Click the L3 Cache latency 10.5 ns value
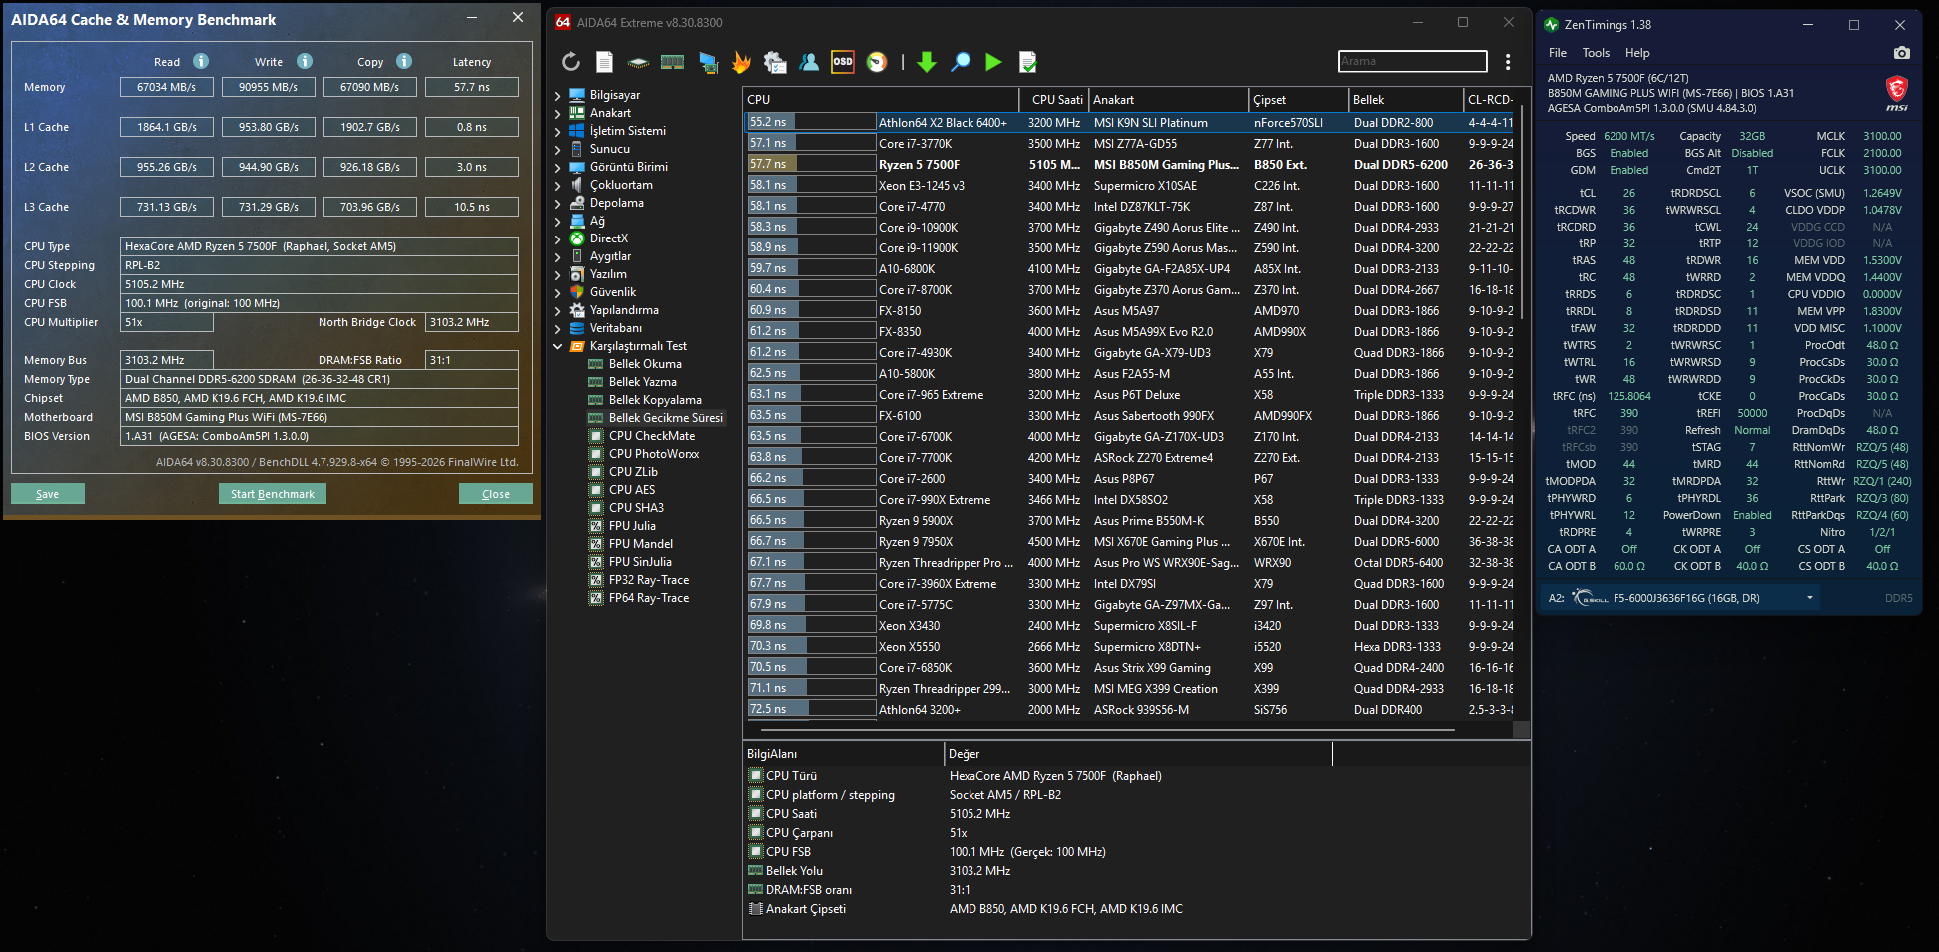1939x952 pixels. (x=472, y=207)
